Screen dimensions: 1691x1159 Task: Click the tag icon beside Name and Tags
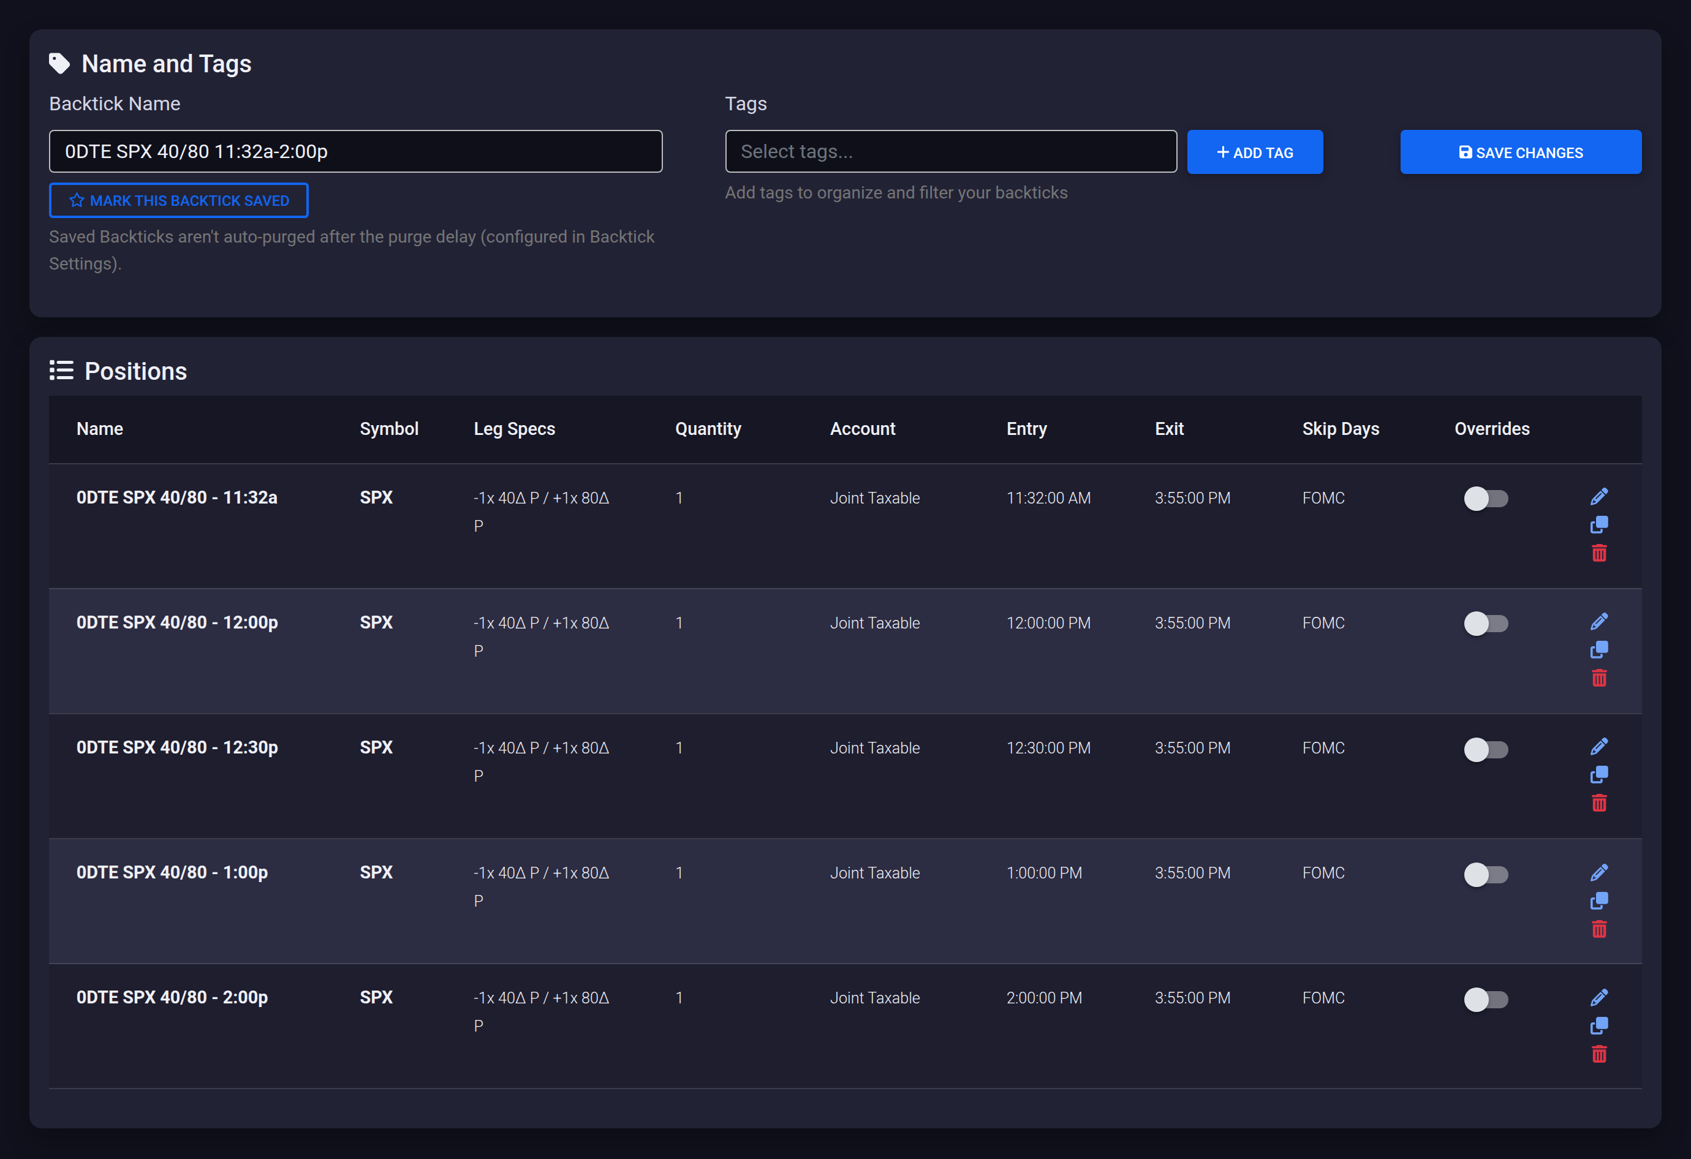59,64
